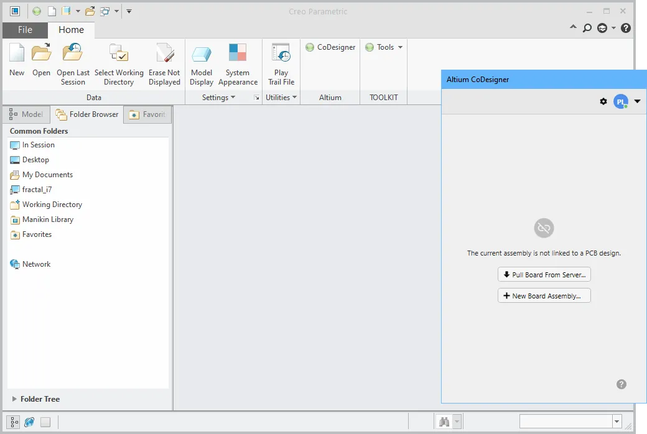647x434 pixels.
Task: Open the Customize Quick Access Toolbar dropdown
Action: click(x=129, y=11)
